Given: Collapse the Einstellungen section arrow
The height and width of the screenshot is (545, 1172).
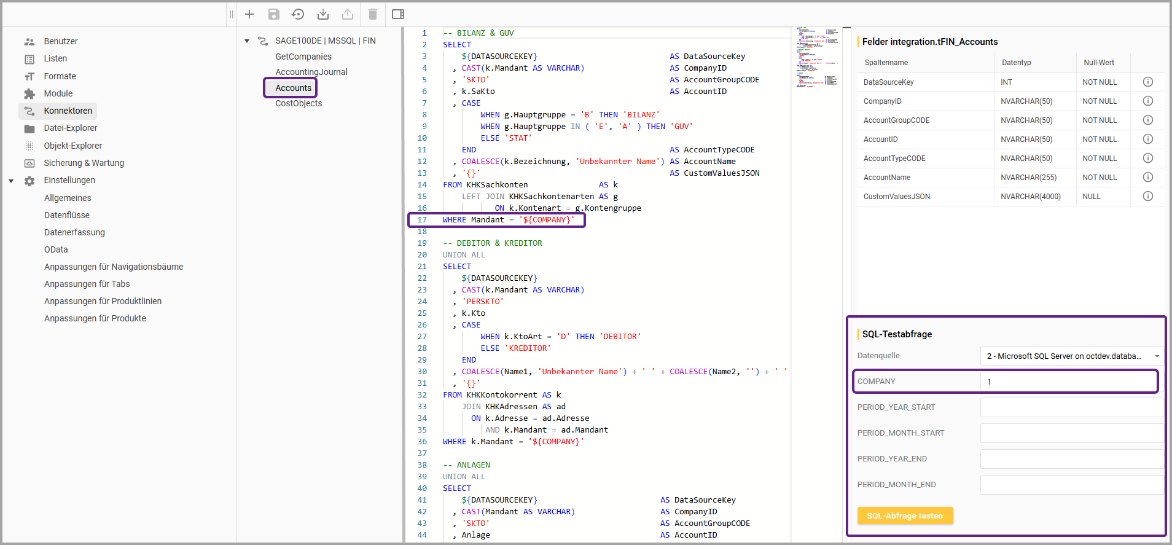Looking at the screenshot, I should (11, 181).
